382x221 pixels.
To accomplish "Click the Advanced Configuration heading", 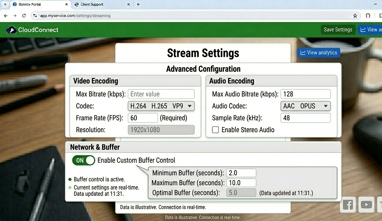I will [x=203, y=69].
